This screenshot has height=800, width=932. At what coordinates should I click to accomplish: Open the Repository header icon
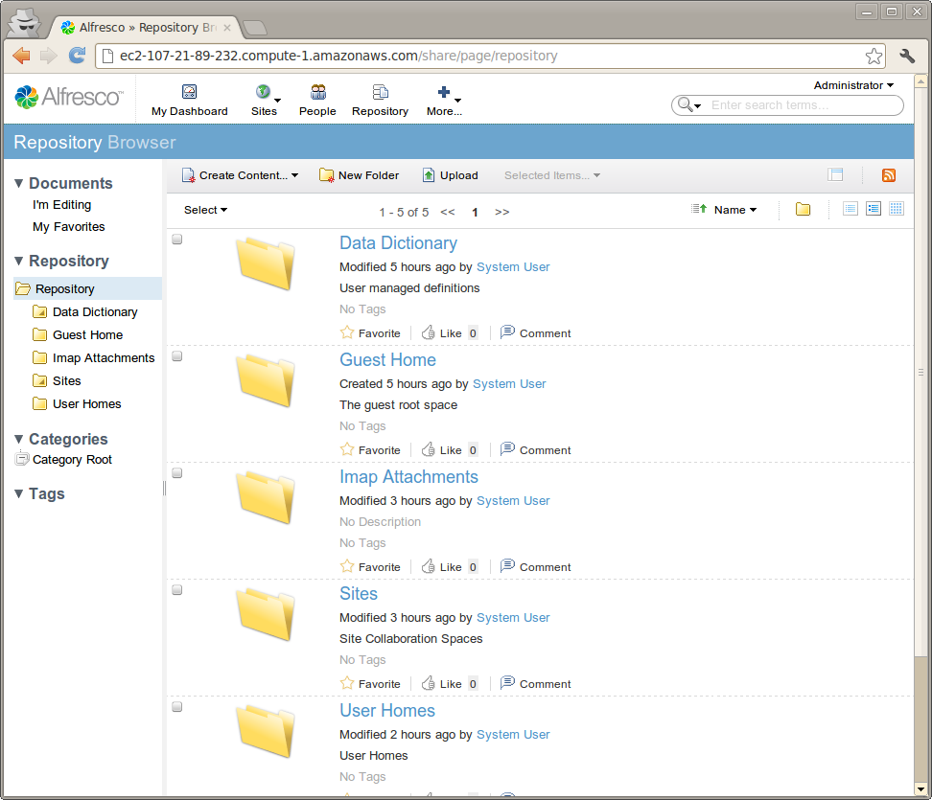[x=380, y=91]
